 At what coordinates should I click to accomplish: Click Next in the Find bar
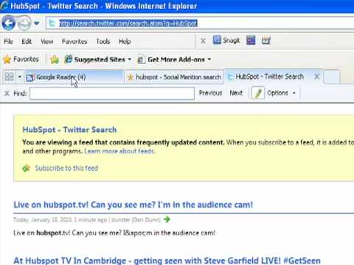coord(236,93)
